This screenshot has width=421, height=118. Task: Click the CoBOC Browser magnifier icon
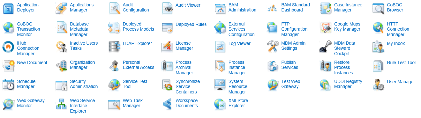[378, 8]
